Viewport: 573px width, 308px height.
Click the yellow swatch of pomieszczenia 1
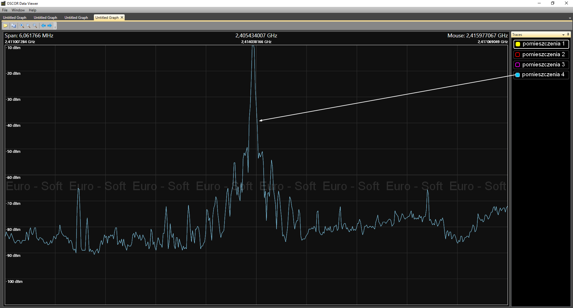click(518, 44)
